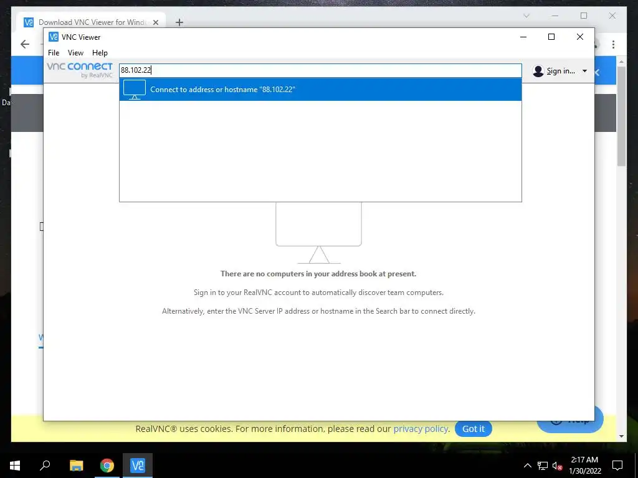This screenshot has height=478, width=638.
Task: Focus the address search bar containing 88.102.22
Action: [320, 70]
